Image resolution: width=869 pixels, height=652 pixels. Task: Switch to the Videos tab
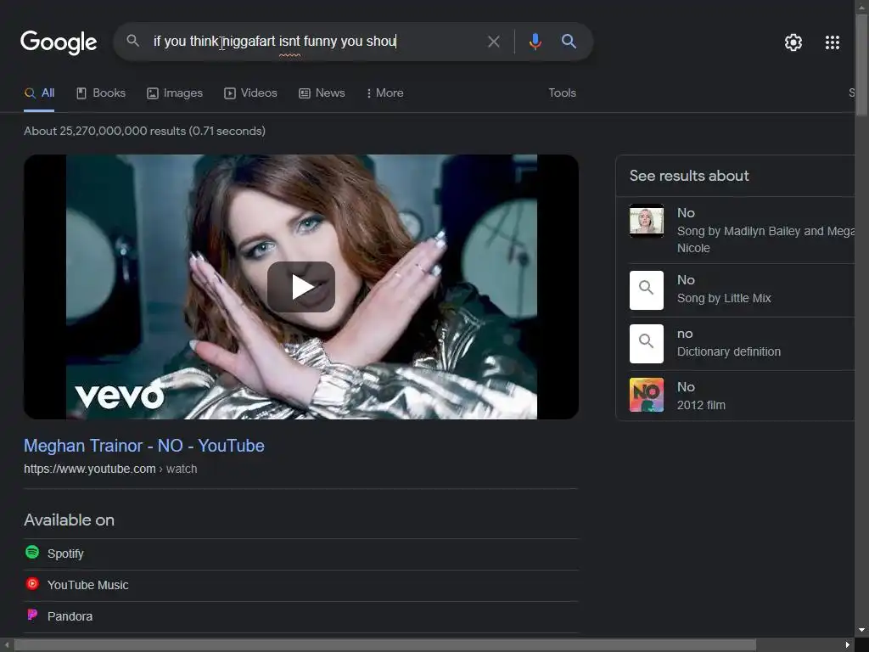250,93
